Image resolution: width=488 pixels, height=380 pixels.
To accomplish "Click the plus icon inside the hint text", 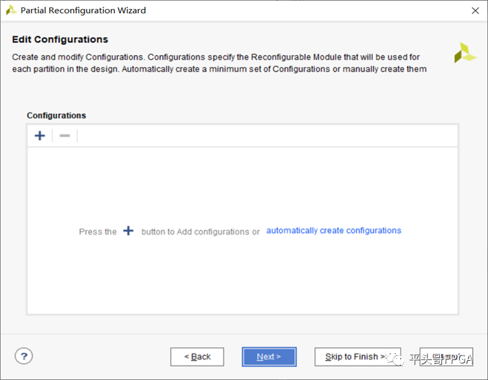I will pos(129,231).
